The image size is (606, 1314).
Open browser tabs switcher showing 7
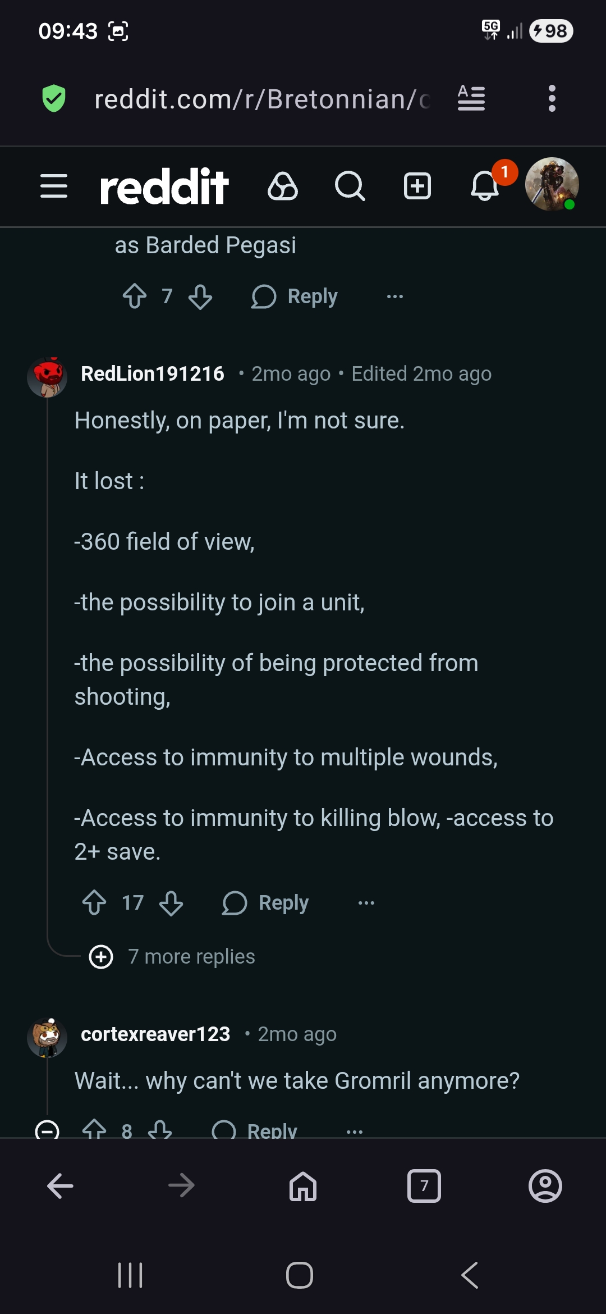(424, 1186)
